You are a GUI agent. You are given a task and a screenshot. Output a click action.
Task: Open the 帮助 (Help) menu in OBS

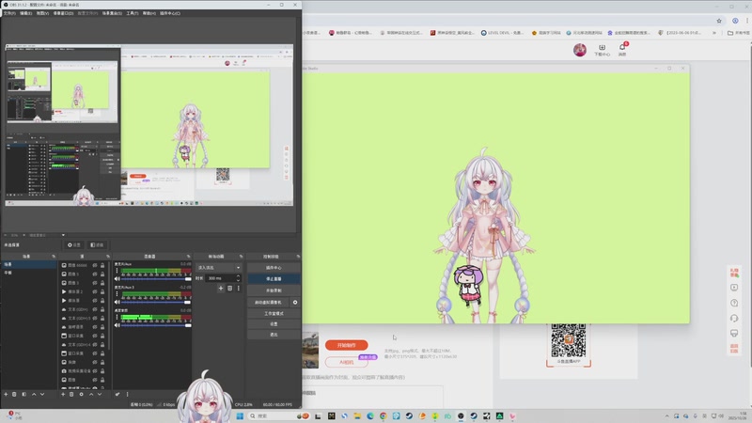pyautogui.click(x=149, y=13)
